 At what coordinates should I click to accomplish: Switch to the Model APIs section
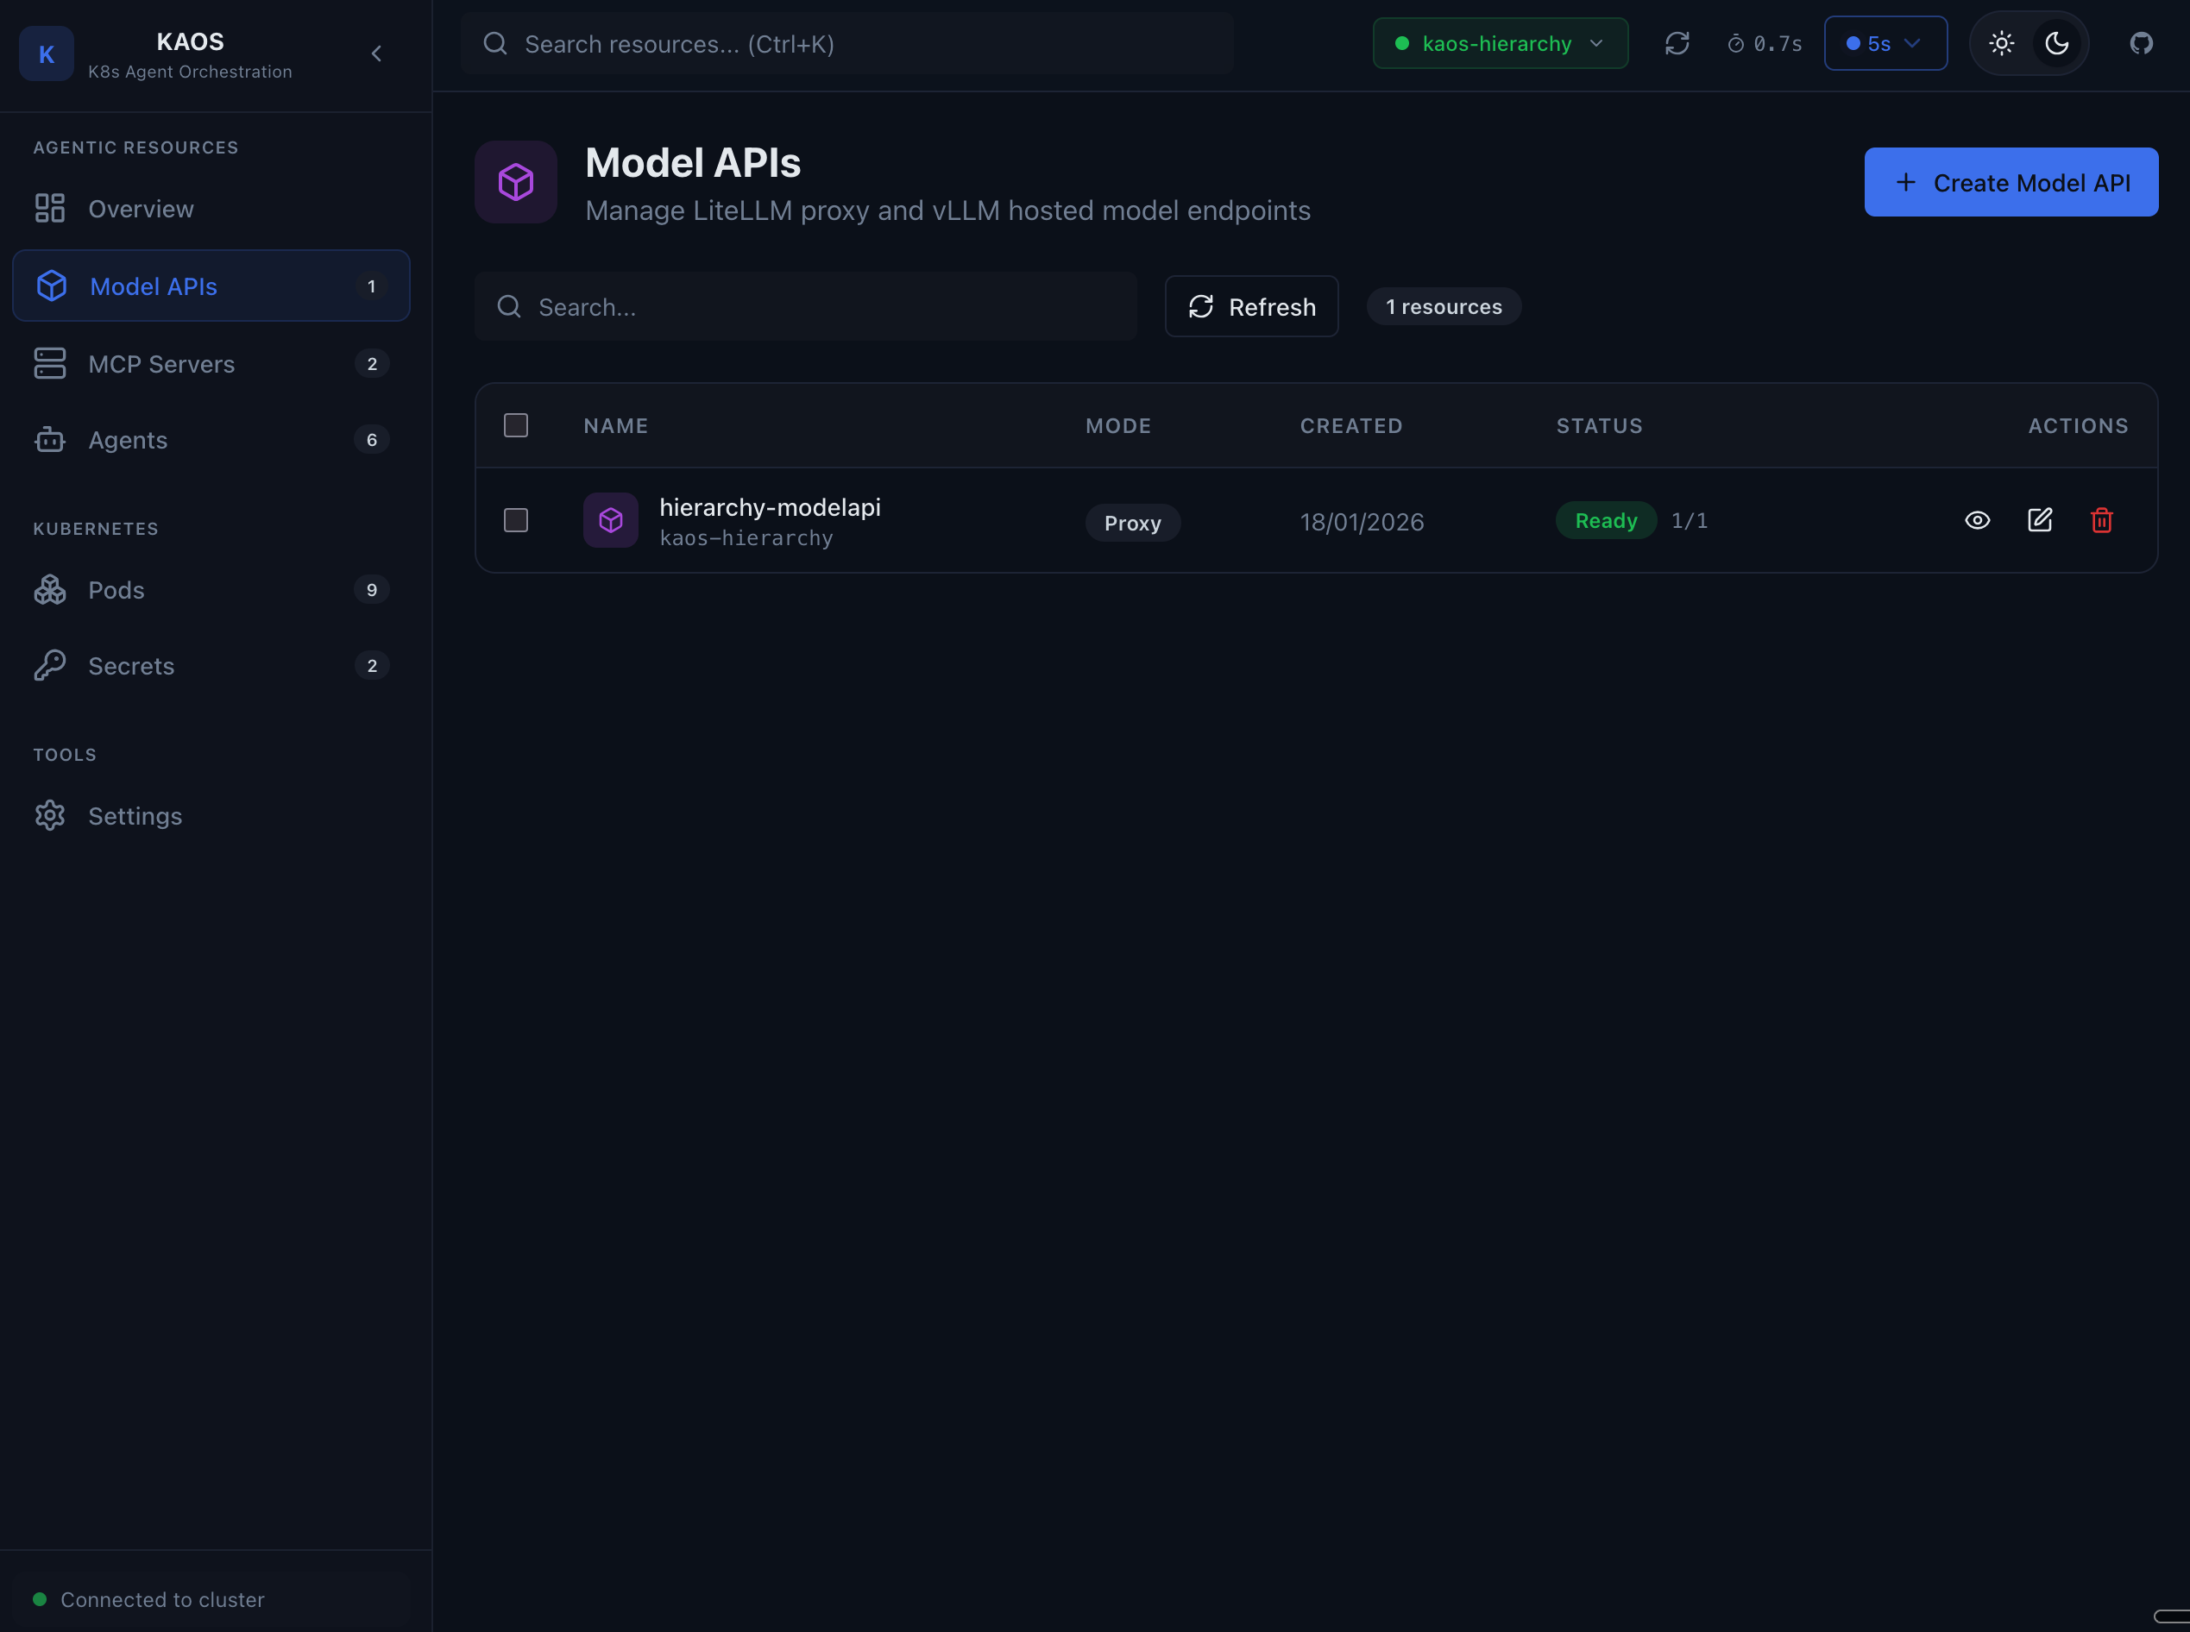click(154, 286)
